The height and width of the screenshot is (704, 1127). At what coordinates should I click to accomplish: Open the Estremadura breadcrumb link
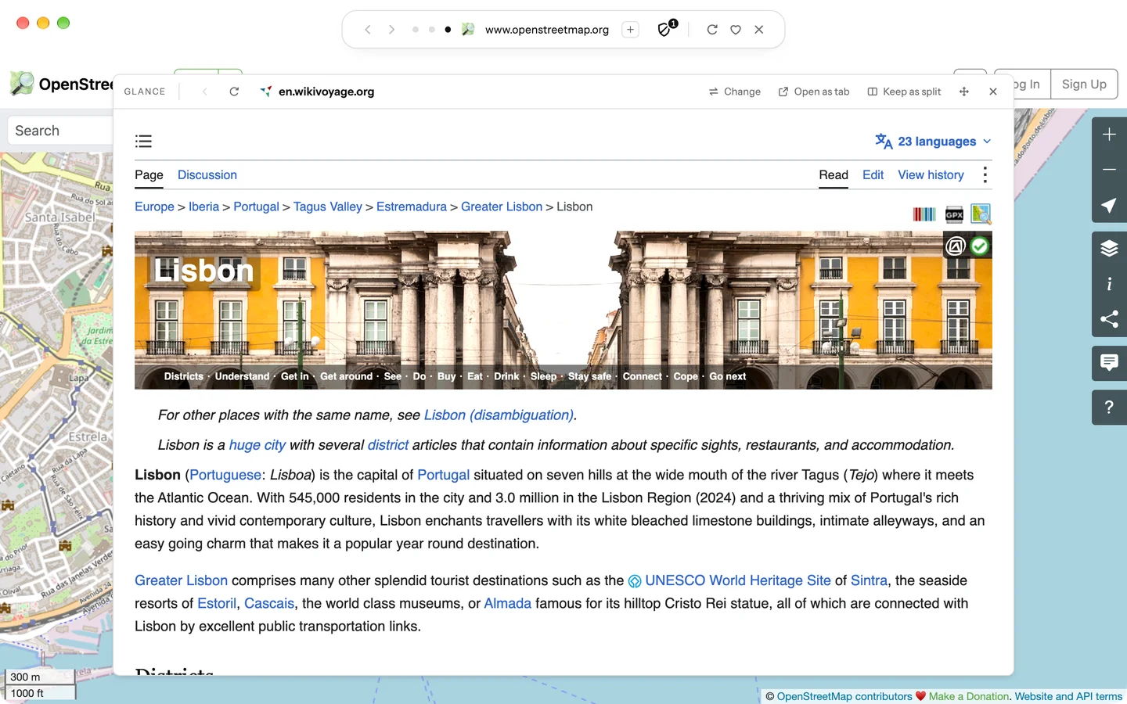click(412, 207)
